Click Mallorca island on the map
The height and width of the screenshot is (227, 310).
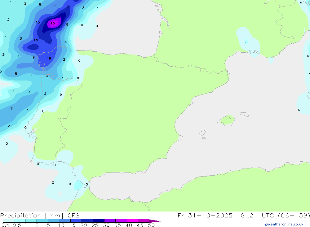[227, 120]
